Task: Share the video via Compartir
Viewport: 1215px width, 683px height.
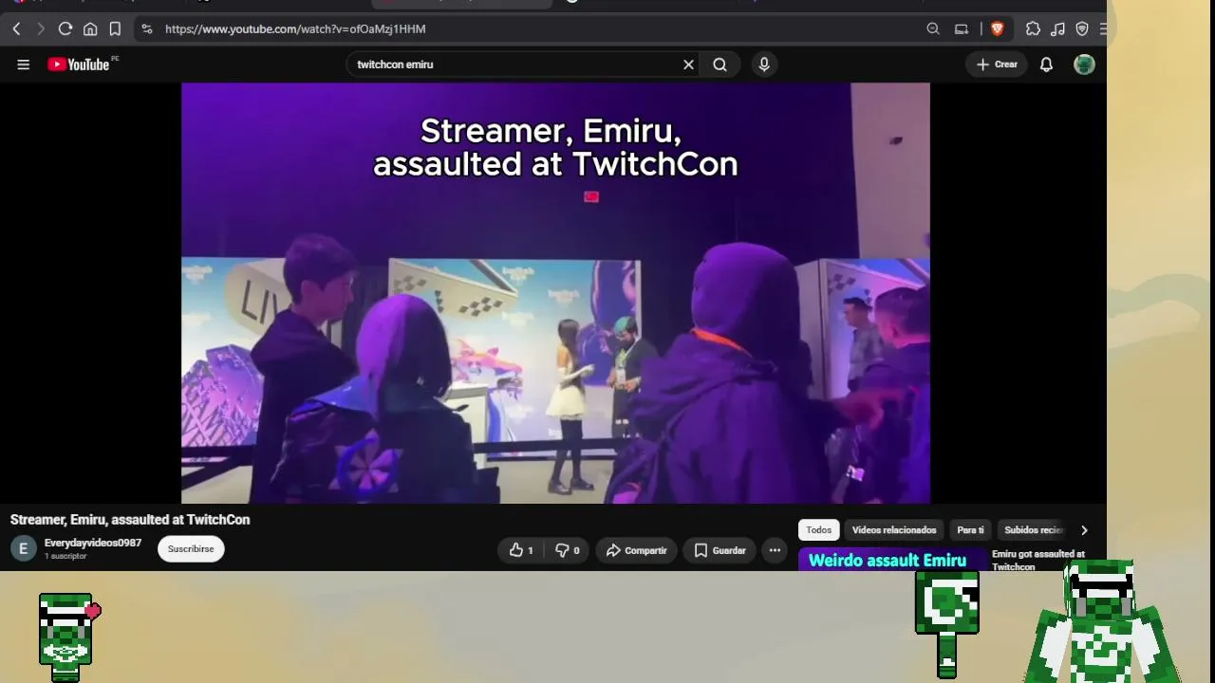Action: tap(637, 550)
